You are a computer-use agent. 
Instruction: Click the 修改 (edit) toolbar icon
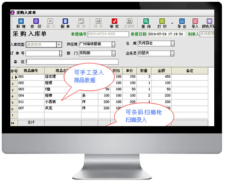36,21
